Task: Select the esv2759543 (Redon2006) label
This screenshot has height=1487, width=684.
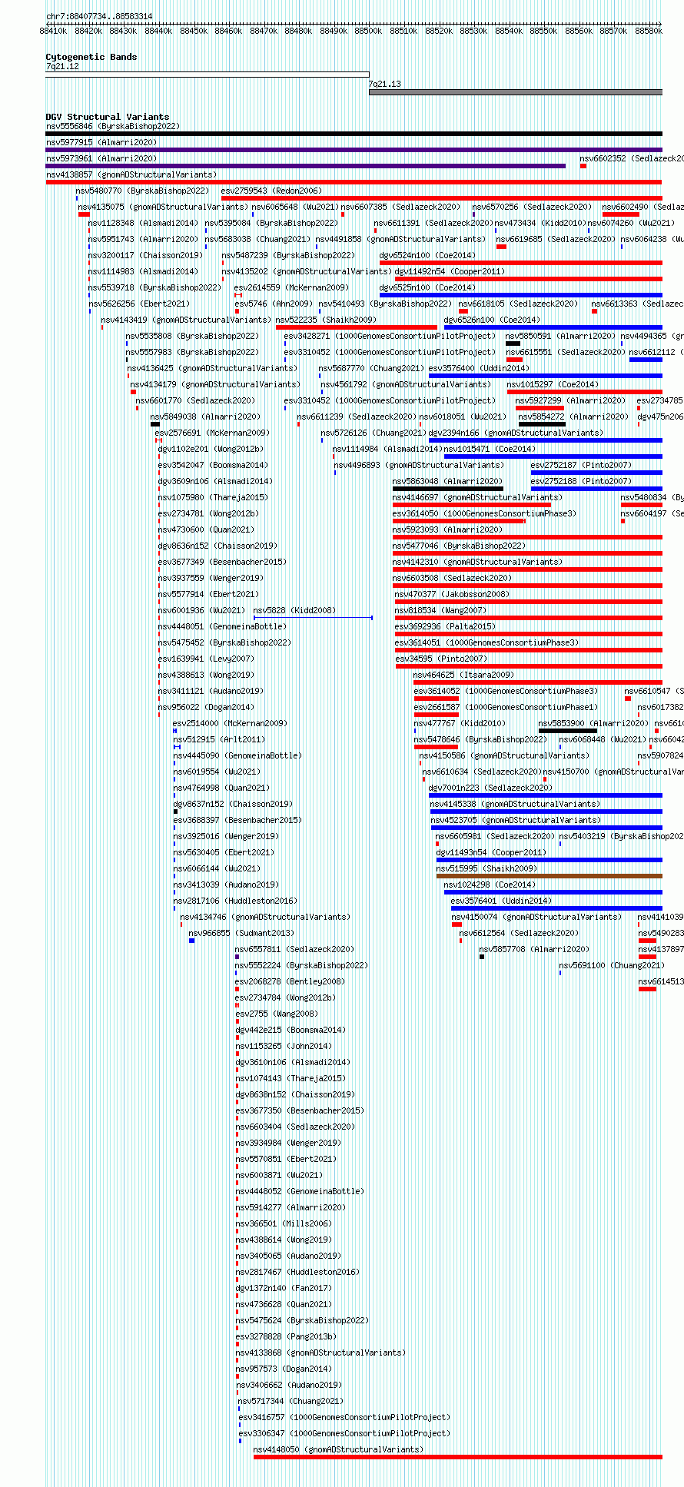Action: tap(271, 191)
